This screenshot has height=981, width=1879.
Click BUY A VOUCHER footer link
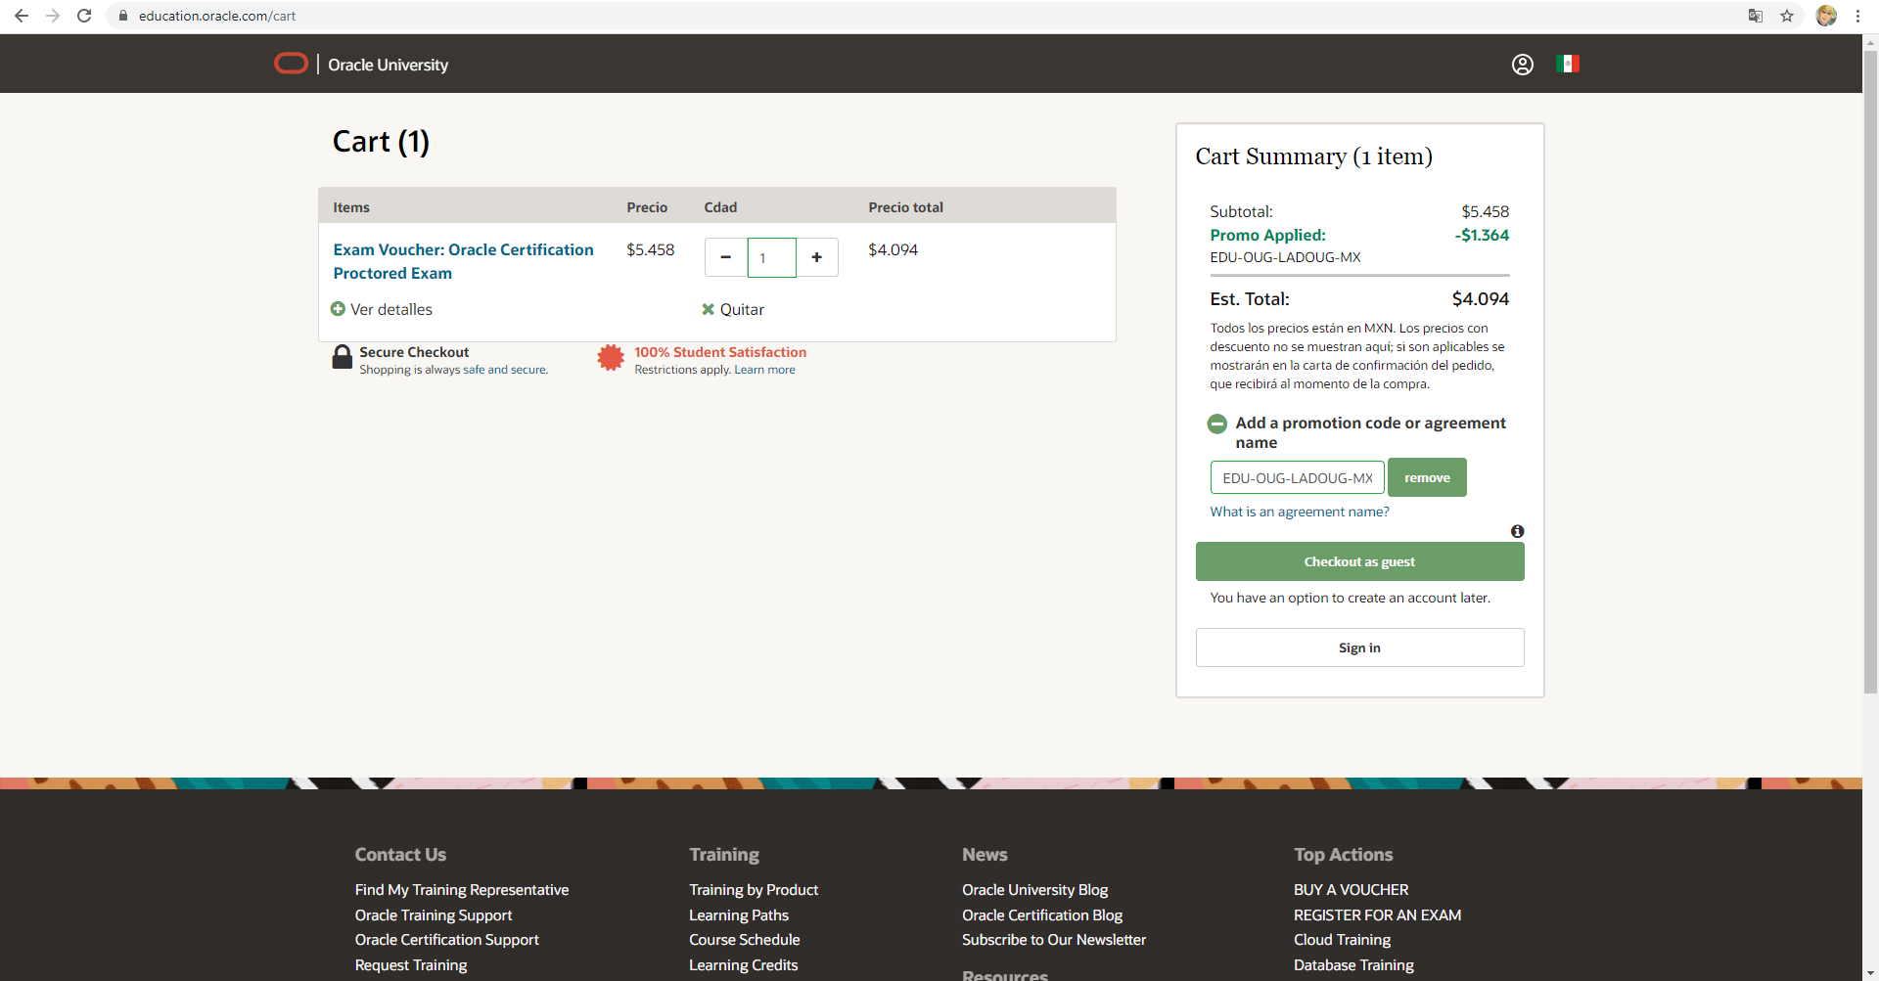(1352, 890)
